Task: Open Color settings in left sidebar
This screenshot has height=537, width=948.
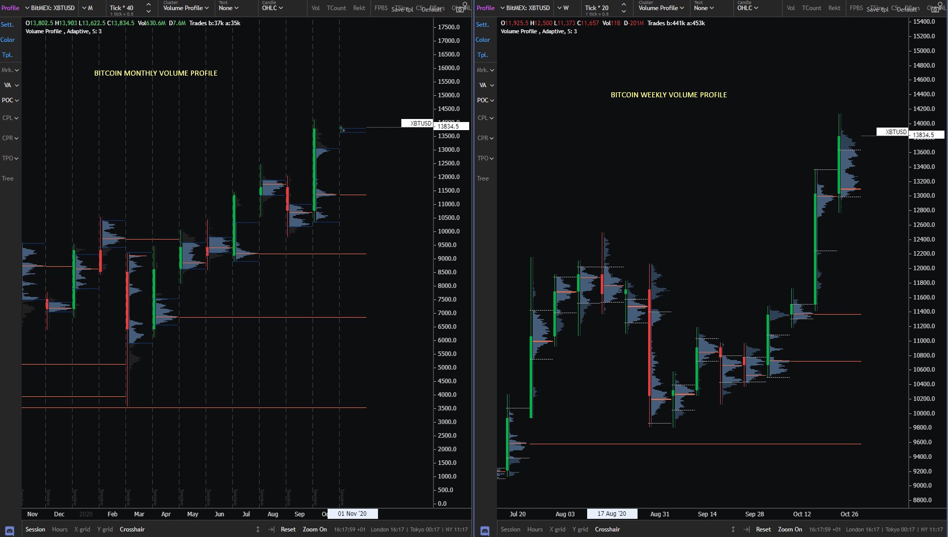Action: [x=8, y=40]
